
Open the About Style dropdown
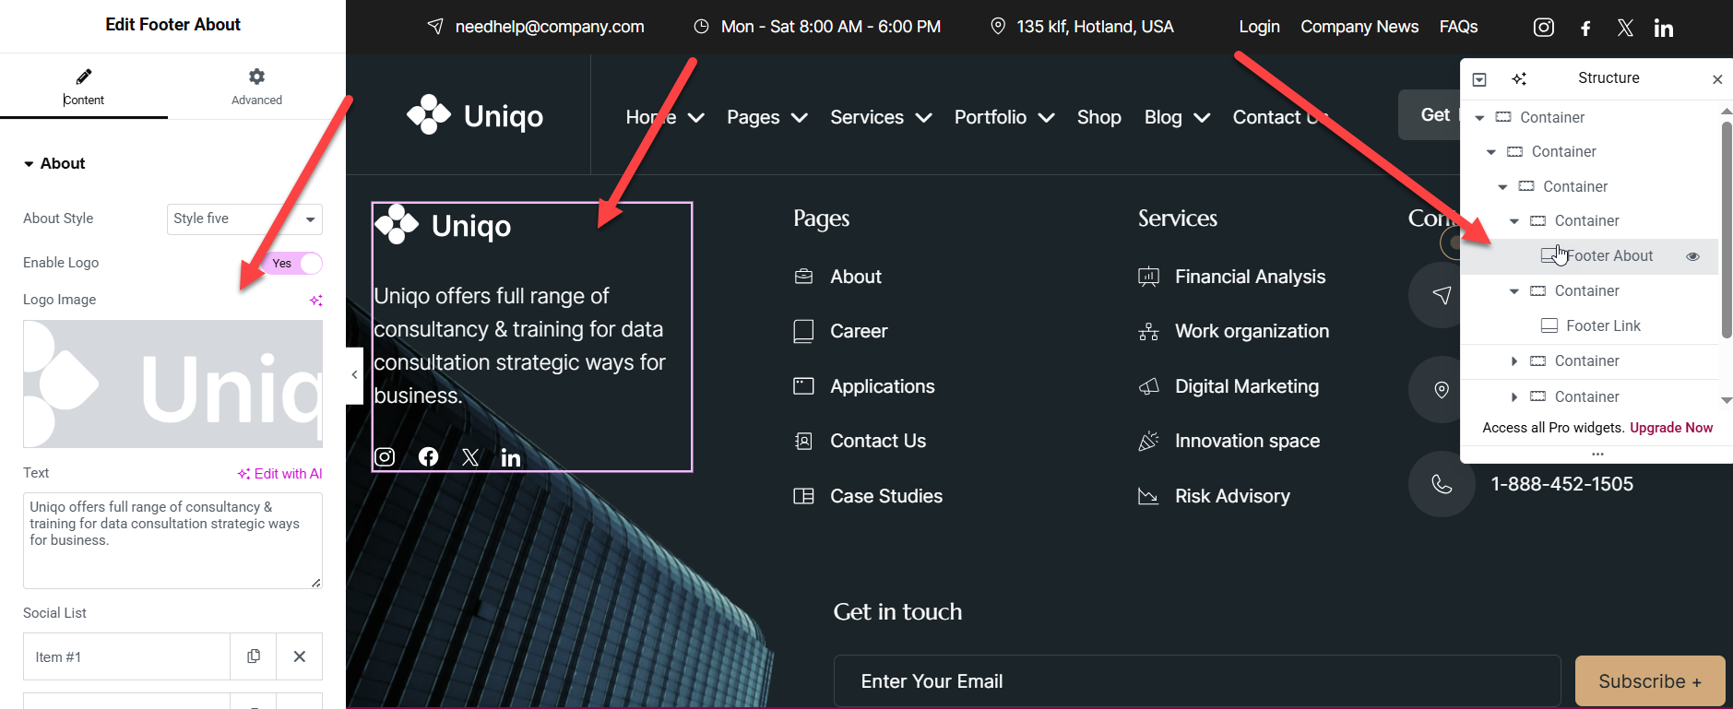coord(244,219)
